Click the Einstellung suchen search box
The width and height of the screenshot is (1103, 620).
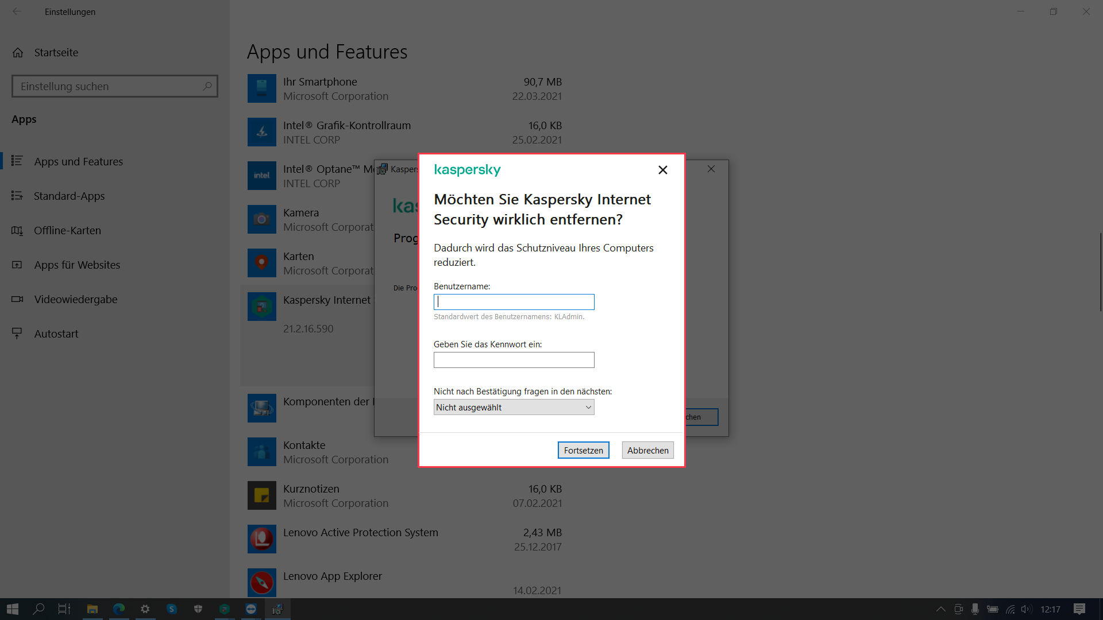tap(109, 86)
